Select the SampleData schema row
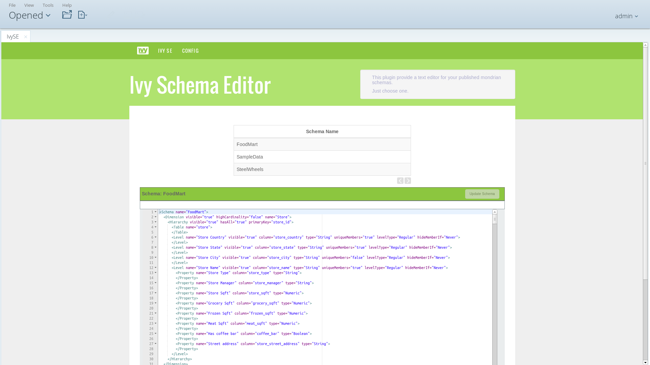This screenshot has width=650, height=365. [322, 157]
